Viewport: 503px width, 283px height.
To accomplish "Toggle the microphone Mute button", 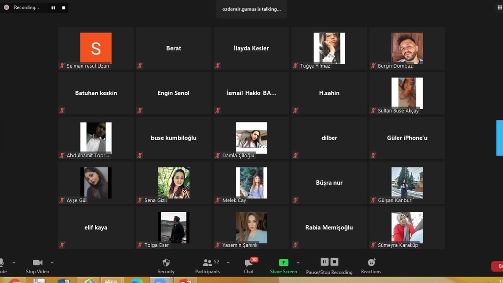I will 2,266.
